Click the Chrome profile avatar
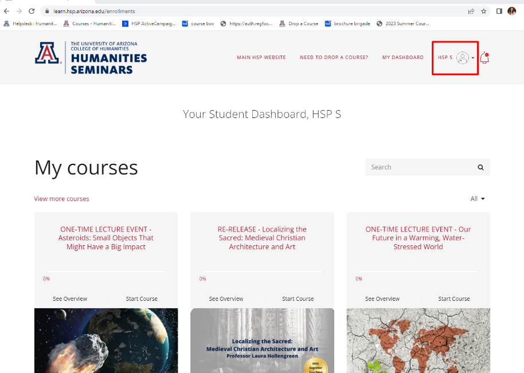 coord(511,11)
